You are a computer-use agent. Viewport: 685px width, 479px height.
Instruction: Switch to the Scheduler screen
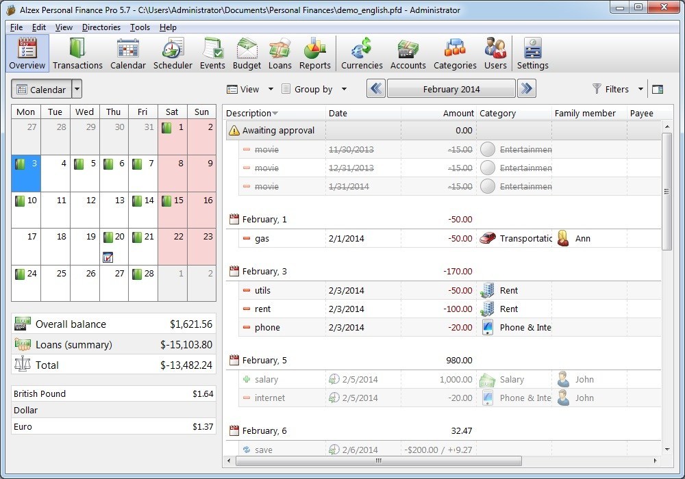[173, 53]
